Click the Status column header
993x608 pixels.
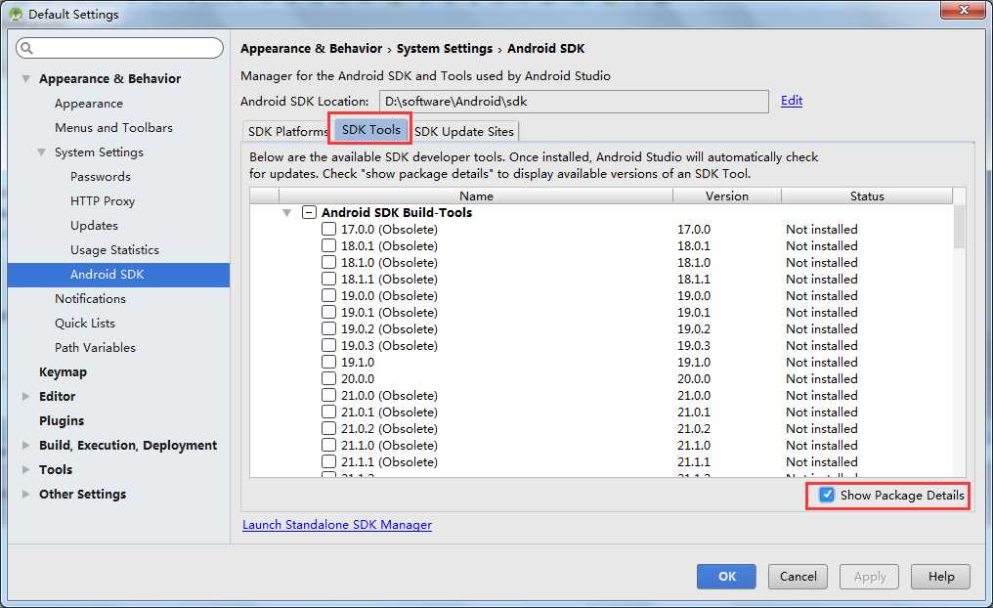[x=867, y=196]
